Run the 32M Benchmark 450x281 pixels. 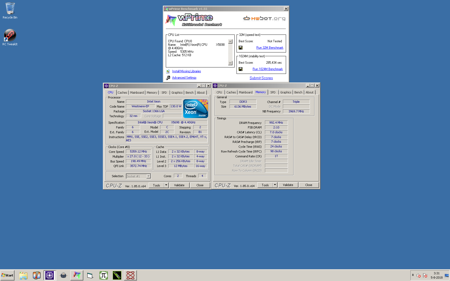pos(270,48)
